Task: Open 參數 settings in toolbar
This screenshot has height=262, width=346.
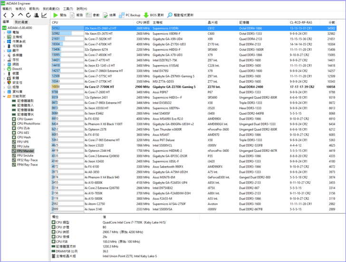Action: point(93,15)
